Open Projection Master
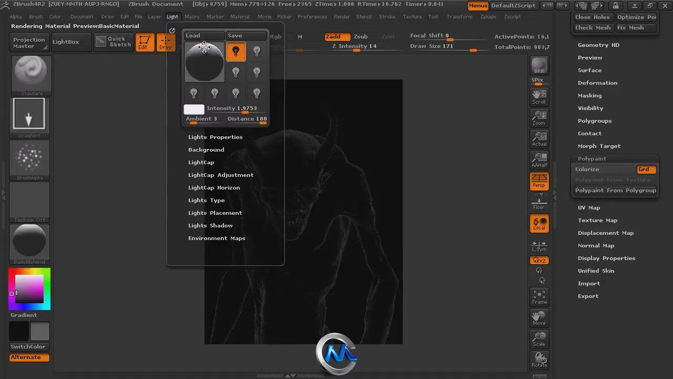The height and width of the screenshot is (379, 673). (29, 43)
